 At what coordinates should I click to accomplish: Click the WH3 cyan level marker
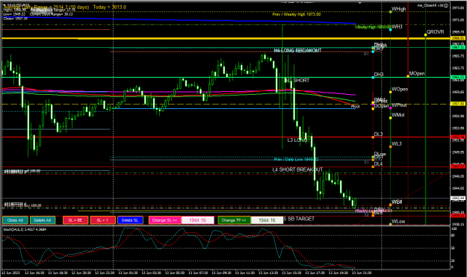(391, 30)
